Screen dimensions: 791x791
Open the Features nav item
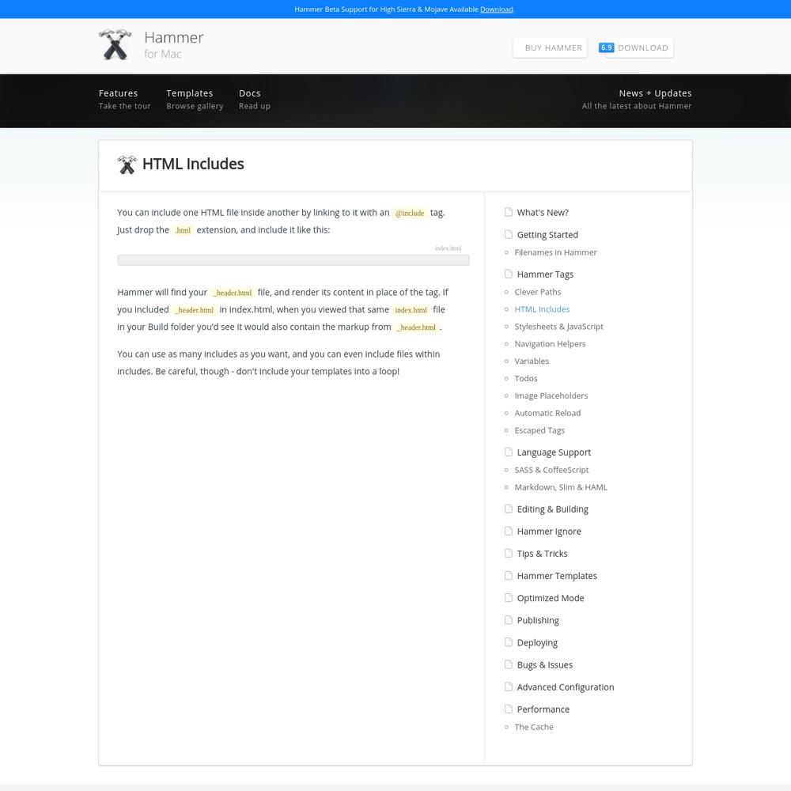pos(125,100)
